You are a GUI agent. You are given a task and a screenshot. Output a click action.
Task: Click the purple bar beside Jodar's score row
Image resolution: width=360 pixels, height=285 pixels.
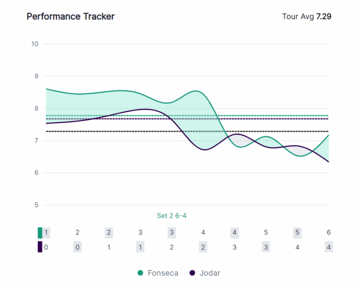[40, 247]
